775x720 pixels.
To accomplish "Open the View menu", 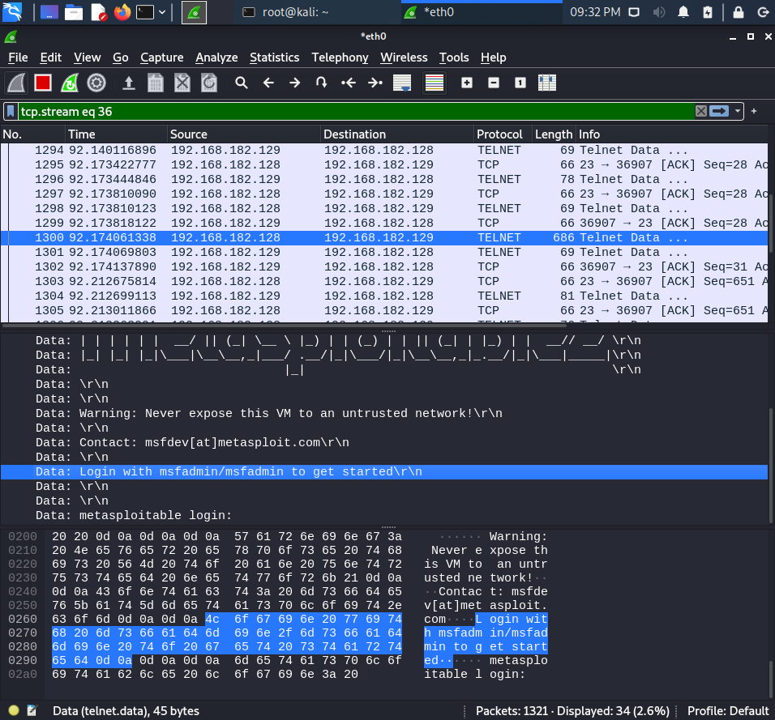I will (88, 58).
